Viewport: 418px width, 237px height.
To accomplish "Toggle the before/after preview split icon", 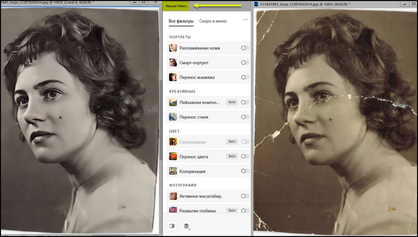I will (x=172, y=226).
